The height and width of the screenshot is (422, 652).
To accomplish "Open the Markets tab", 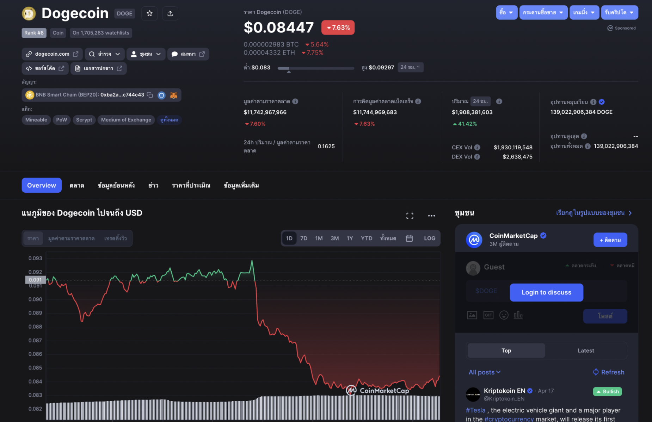I will 77,185.
